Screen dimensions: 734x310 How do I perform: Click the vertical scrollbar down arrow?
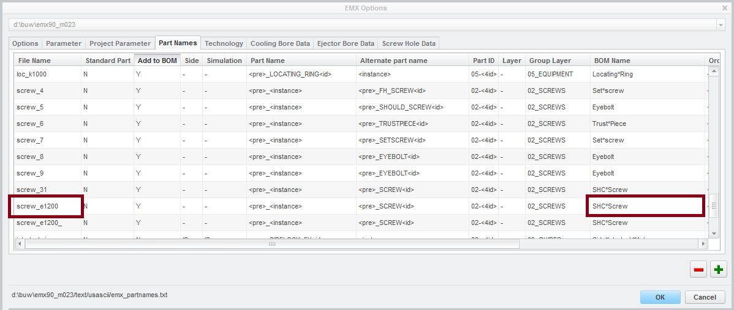714,233
